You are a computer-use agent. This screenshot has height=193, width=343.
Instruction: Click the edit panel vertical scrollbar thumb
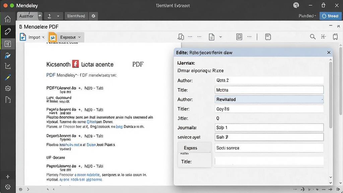(331, 95)
